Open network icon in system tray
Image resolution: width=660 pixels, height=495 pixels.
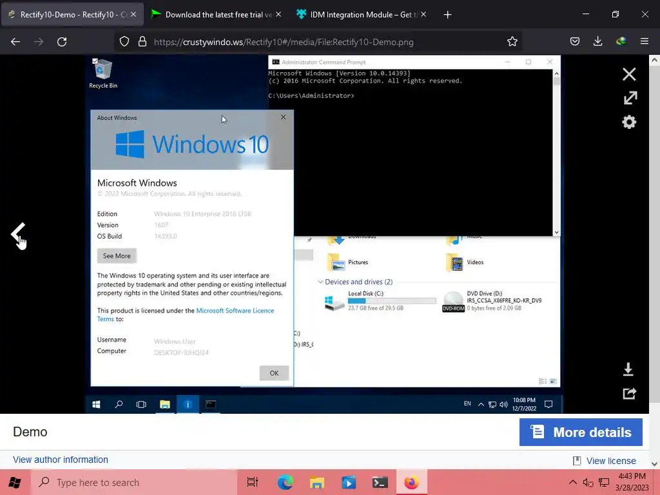(604, 482)
